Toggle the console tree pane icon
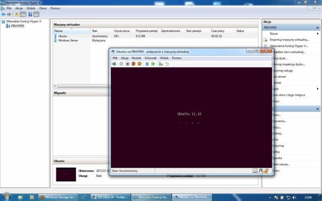This screenshot has height=201, width=322. 23,14
